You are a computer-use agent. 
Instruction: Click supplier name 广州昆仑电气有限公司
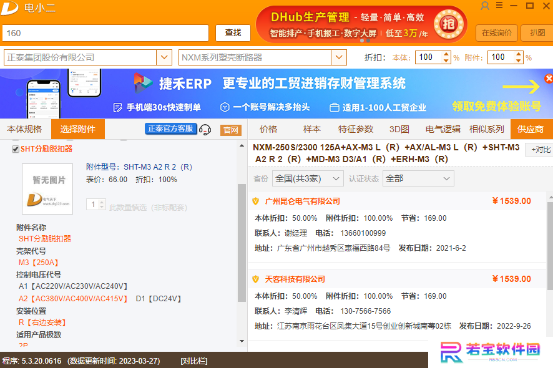[x=303, y=201]
